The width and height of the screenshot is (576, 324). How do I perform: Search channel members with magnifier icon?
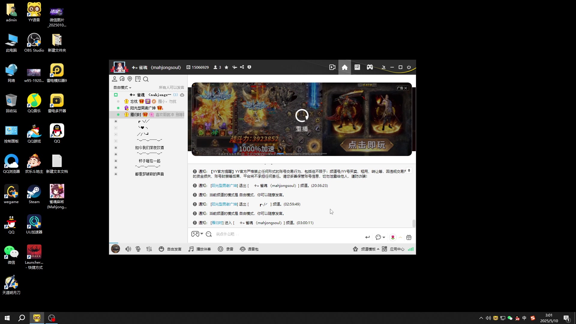click(146, 79)
